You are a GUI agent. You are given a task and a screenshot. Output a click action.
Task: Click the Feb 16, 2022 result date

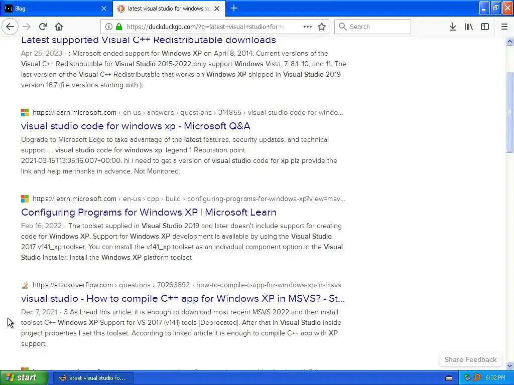[x=41, y=226]
